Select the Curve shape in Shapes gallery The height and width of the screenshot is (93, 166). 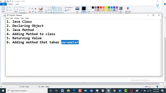[x=49, y=8]
